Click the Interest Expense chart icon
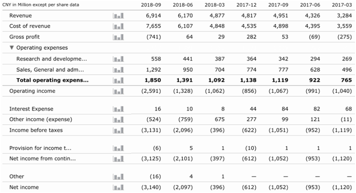The width and height of the screenshot is (356, 193). (118, 109)
